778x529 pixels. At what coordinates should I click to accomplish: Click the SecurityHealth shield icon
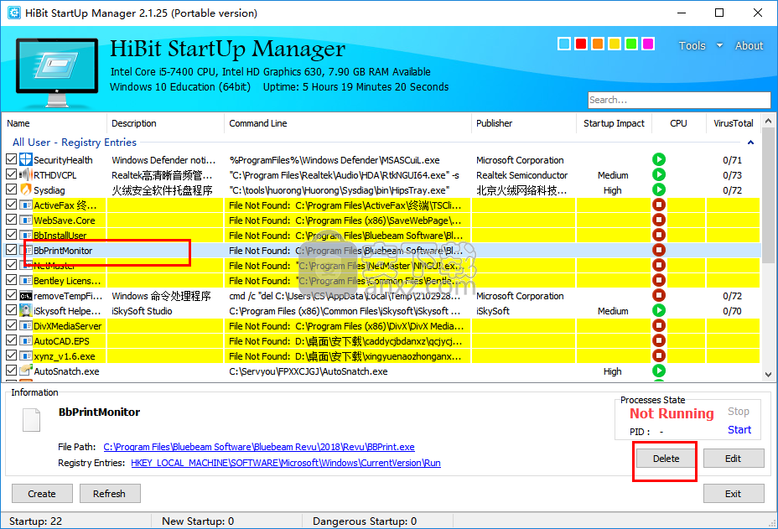[26, 160]
